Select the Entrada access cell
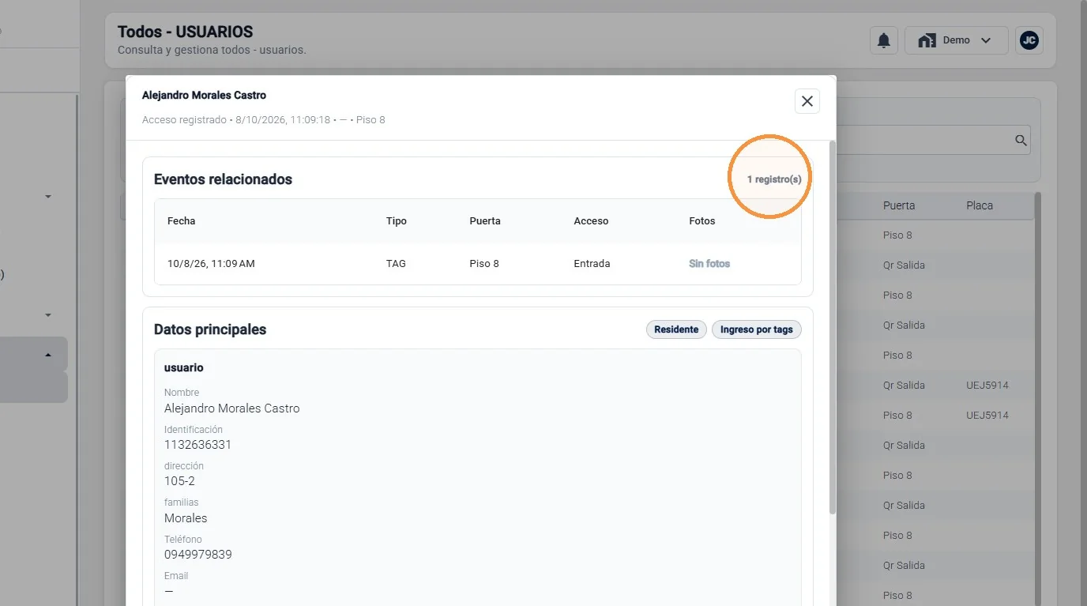 click(592, 264)
